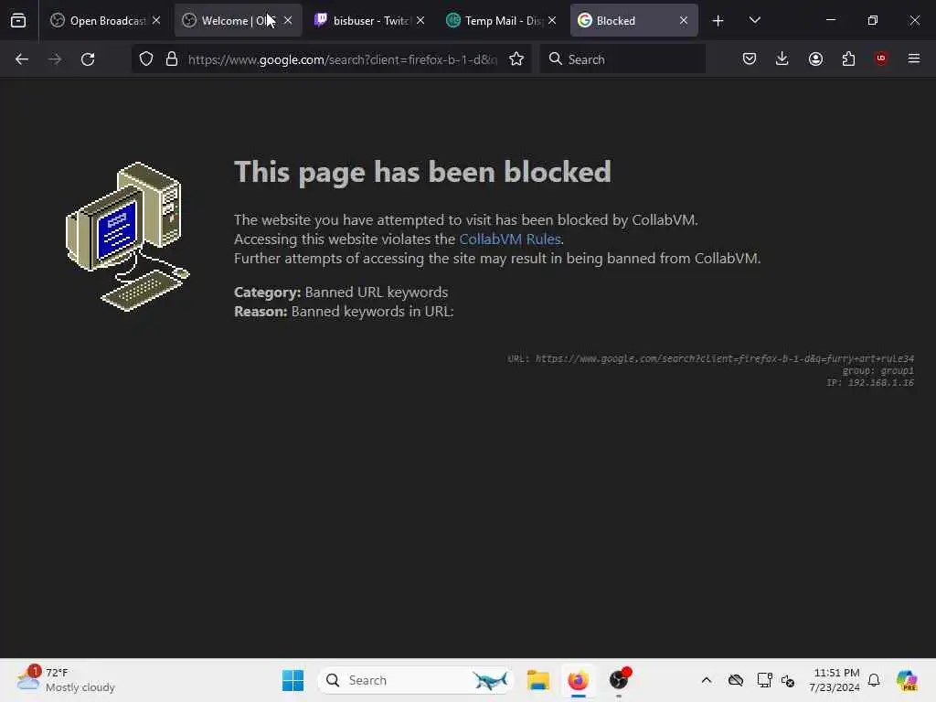Close the Welcome | OBS tab

pos(288,21)
